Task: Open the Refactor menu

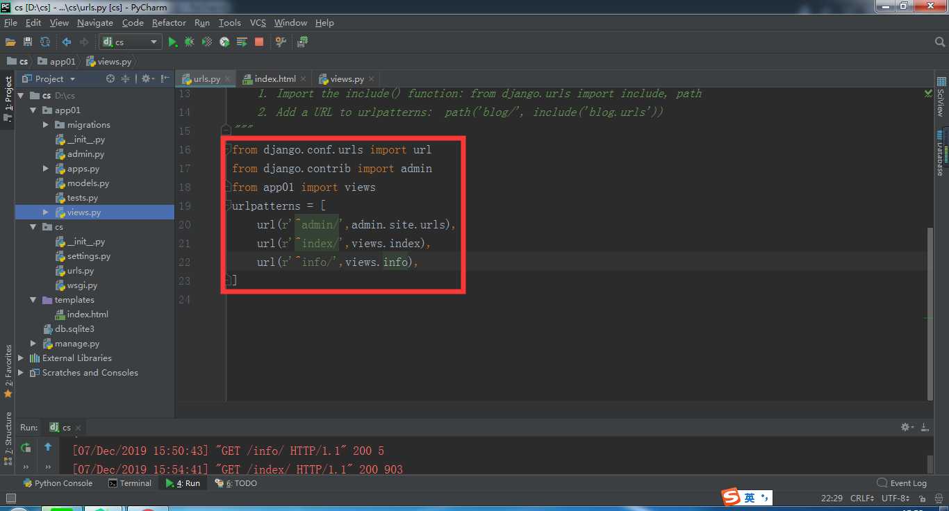Action: 169,23
